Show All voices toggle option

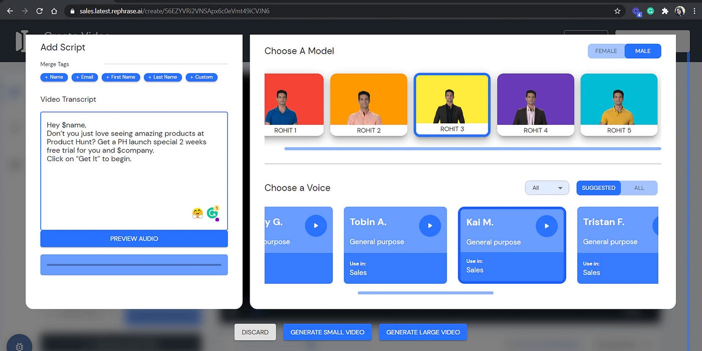[639, 188]
